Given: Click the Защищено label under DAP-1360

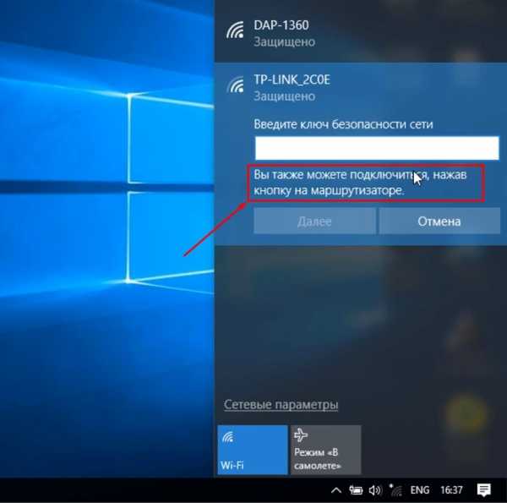Looking at the screenshot, I should tap(284, 41).
